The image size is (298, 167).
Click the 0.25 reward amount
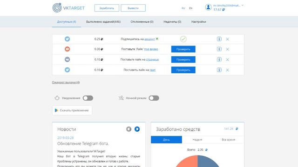(99, 39)
